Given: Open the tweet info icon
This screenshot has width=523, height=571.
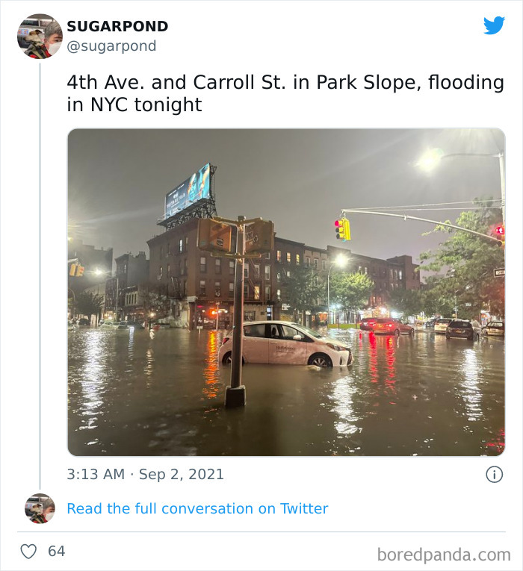Looking at the screenshot, I should click(x=494, y=474).
